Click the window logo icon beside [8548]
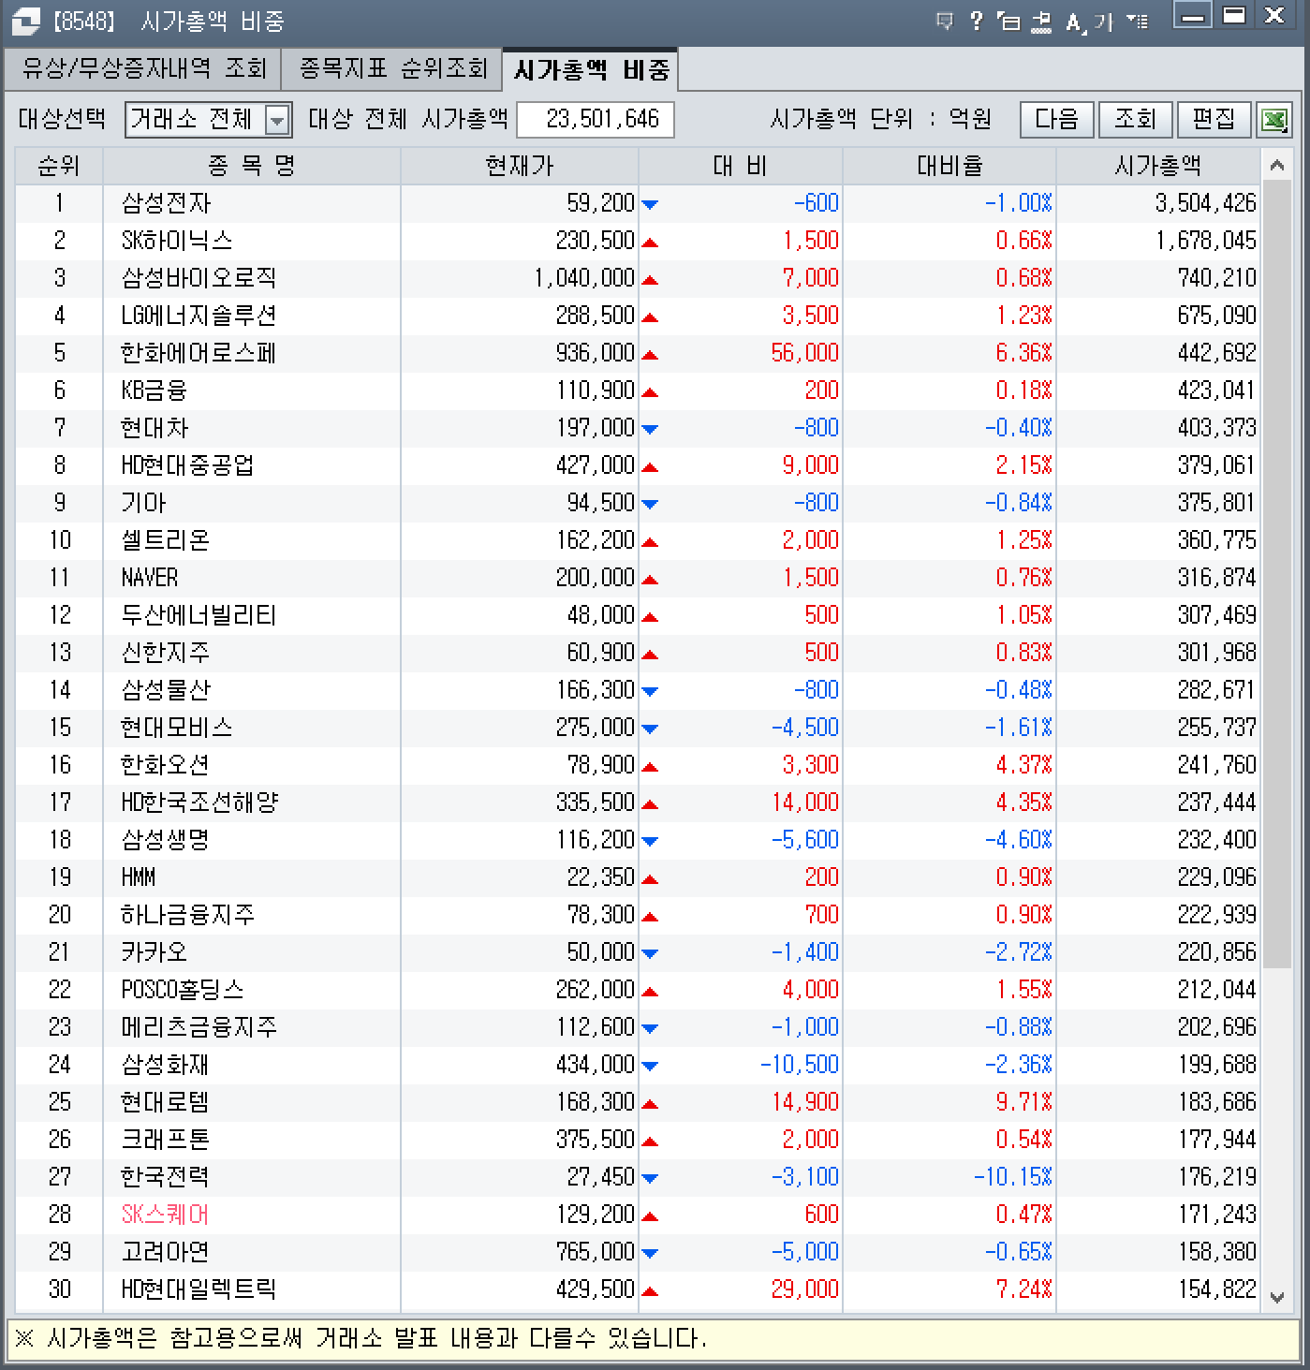Screen dimensions: 1310x1370 click(x=26, y=20)
